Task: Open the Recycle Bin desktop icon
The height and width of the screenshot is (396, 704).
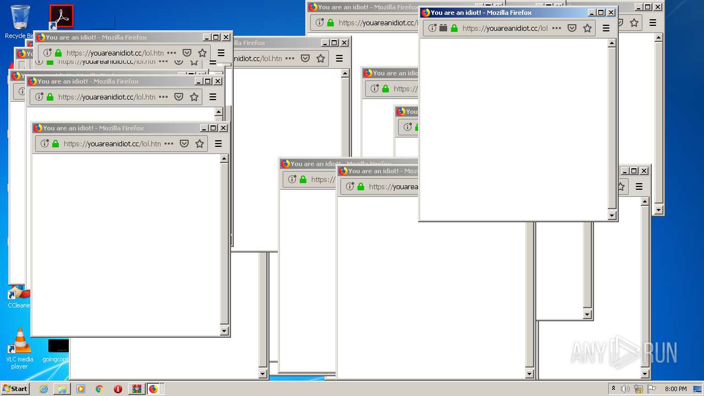Action: pos(20,22)
